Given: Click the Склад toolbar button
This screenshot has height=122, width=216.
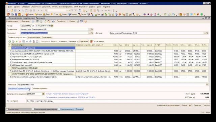Looking at the screenshot, I should [x=55, y=14].
